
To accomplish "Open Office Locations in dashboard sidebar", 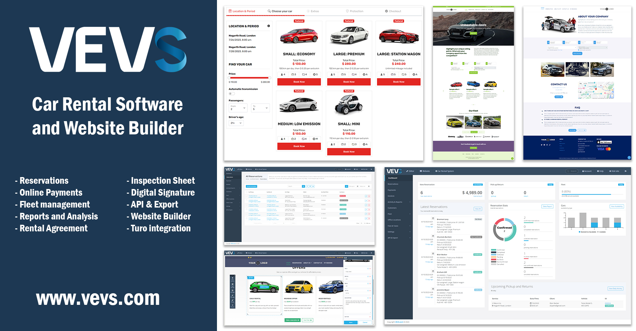I will pyautogui.click(x=394, y=220).
